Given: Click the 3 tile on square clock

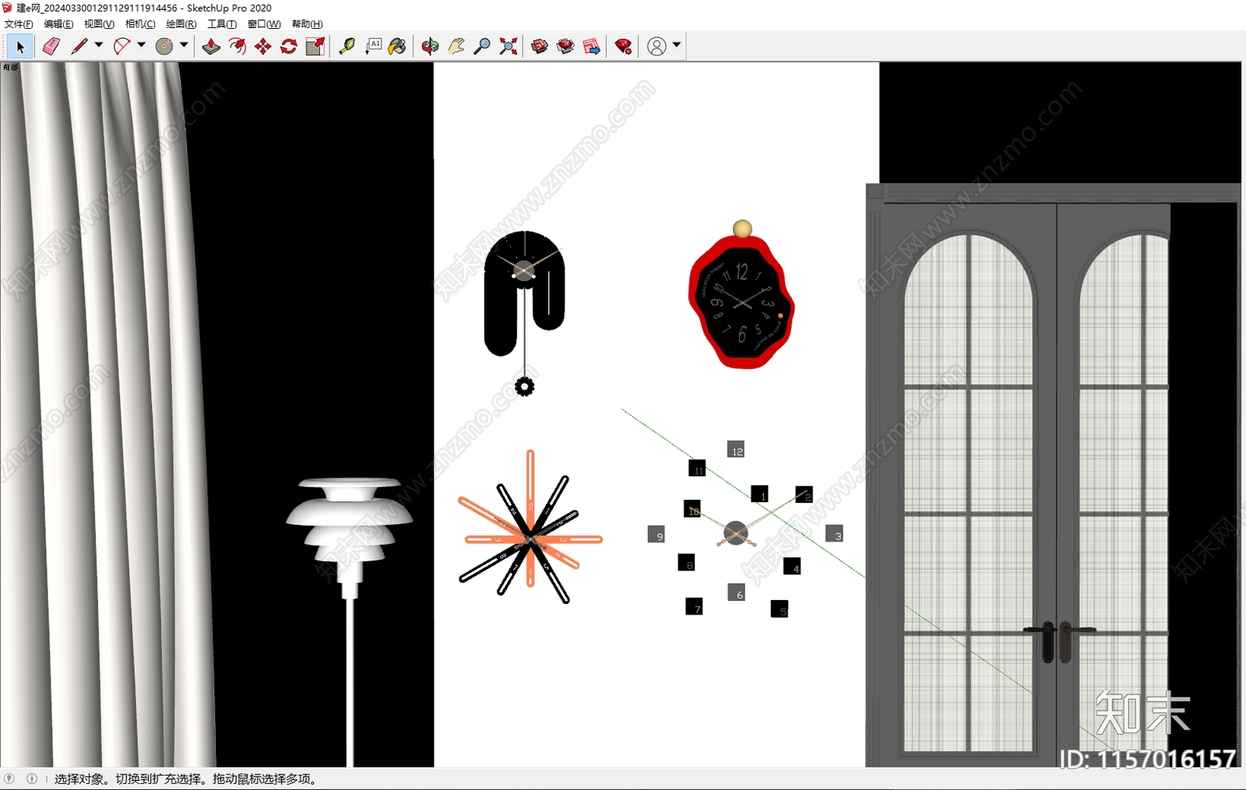Looking at the screenshot, I should click(834, 534).
